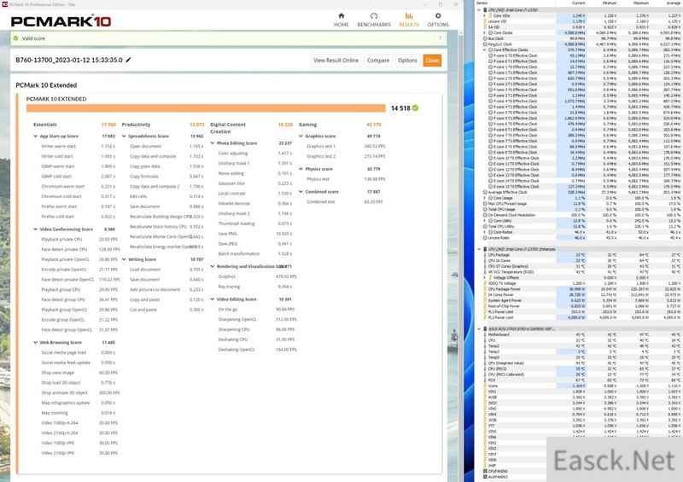The height and width of the screenshot is (482, 683).
Task: Expand the Core VIDs node in HWiNFO
Action: [x=484, y=15]
